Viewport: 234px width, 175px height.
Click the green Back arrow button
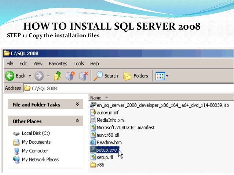point(10,76)
